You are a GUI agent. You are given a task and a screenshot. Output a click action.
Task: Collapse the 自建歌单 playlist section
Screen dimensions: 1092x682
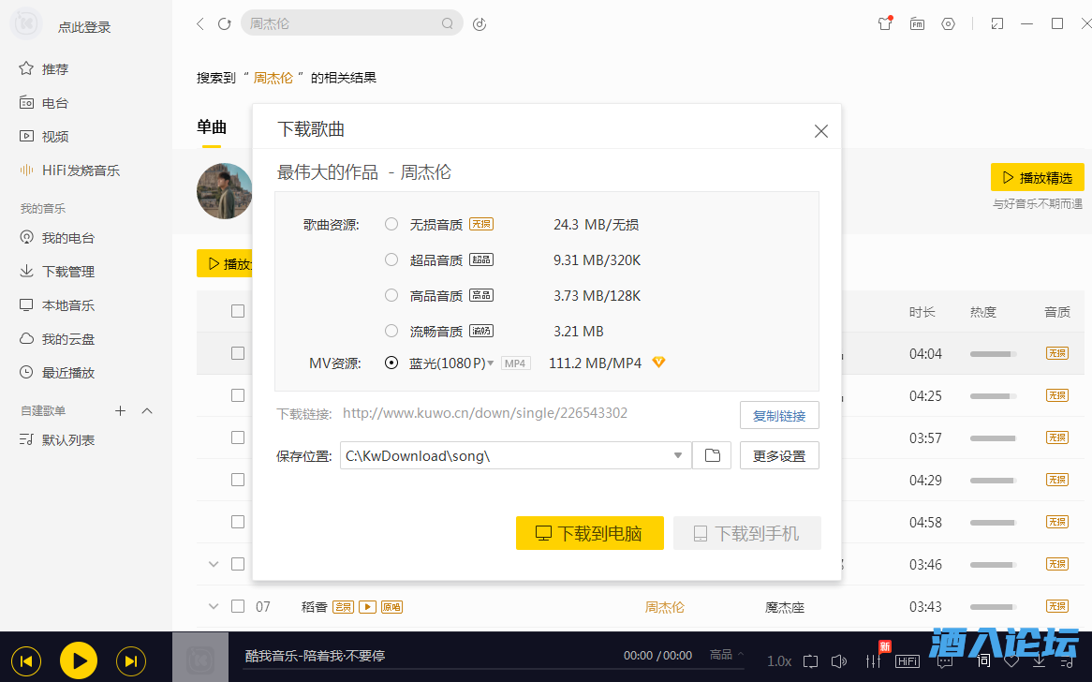[147, 410]
